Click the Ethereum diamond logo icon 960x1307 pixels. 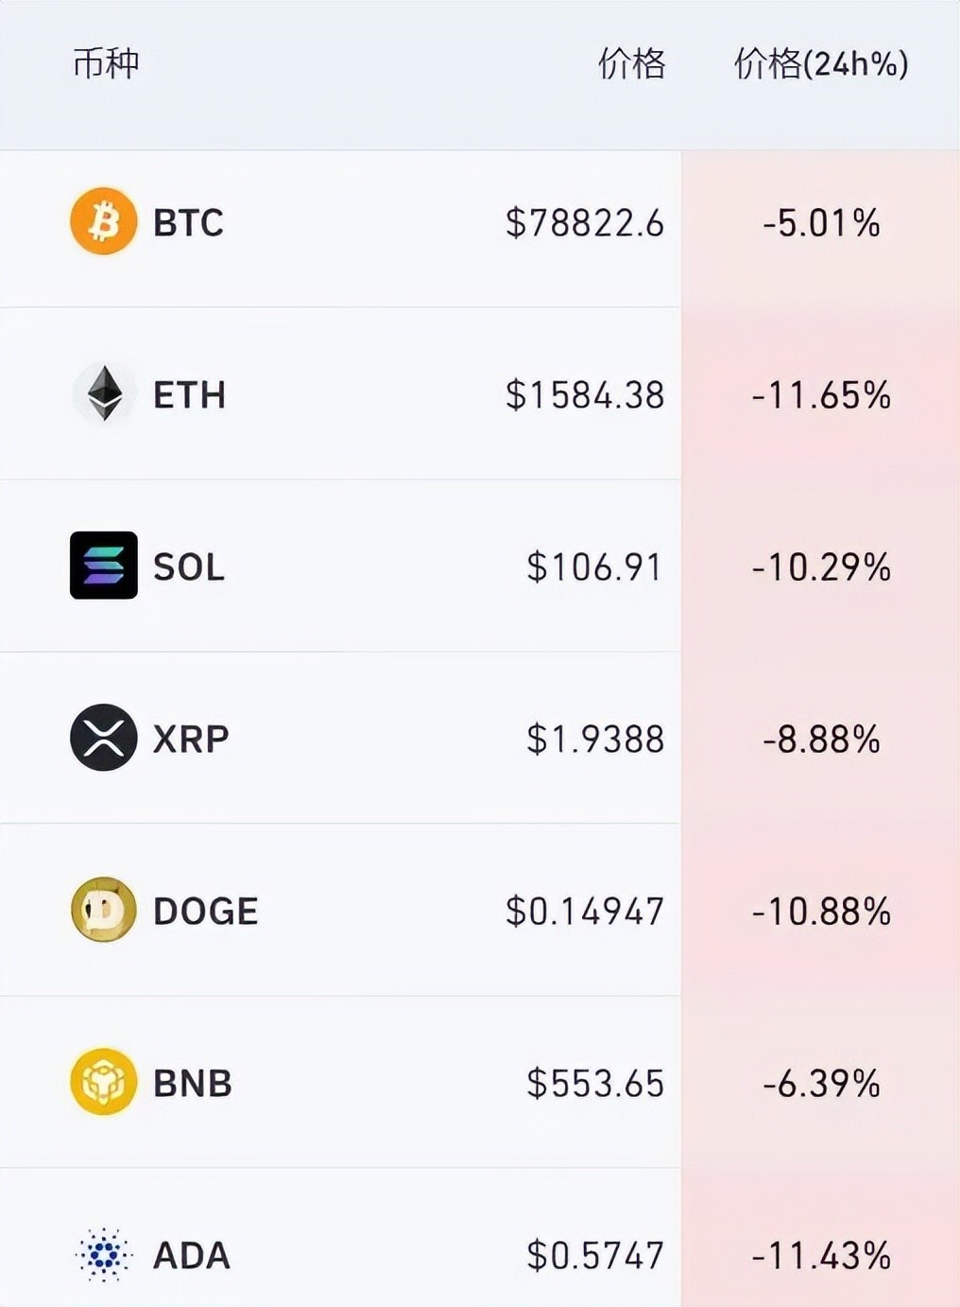pos(104,393)
